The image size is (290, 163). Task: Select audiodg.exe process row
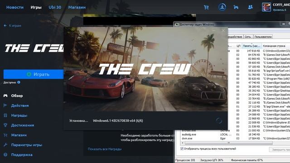click(235, 134)
